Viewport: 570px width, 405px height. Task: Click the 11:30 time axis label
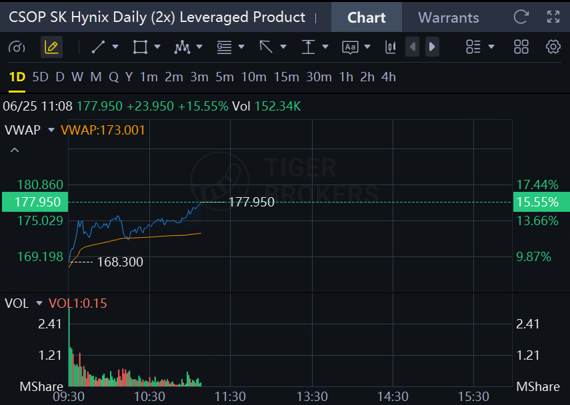(230, 396)
